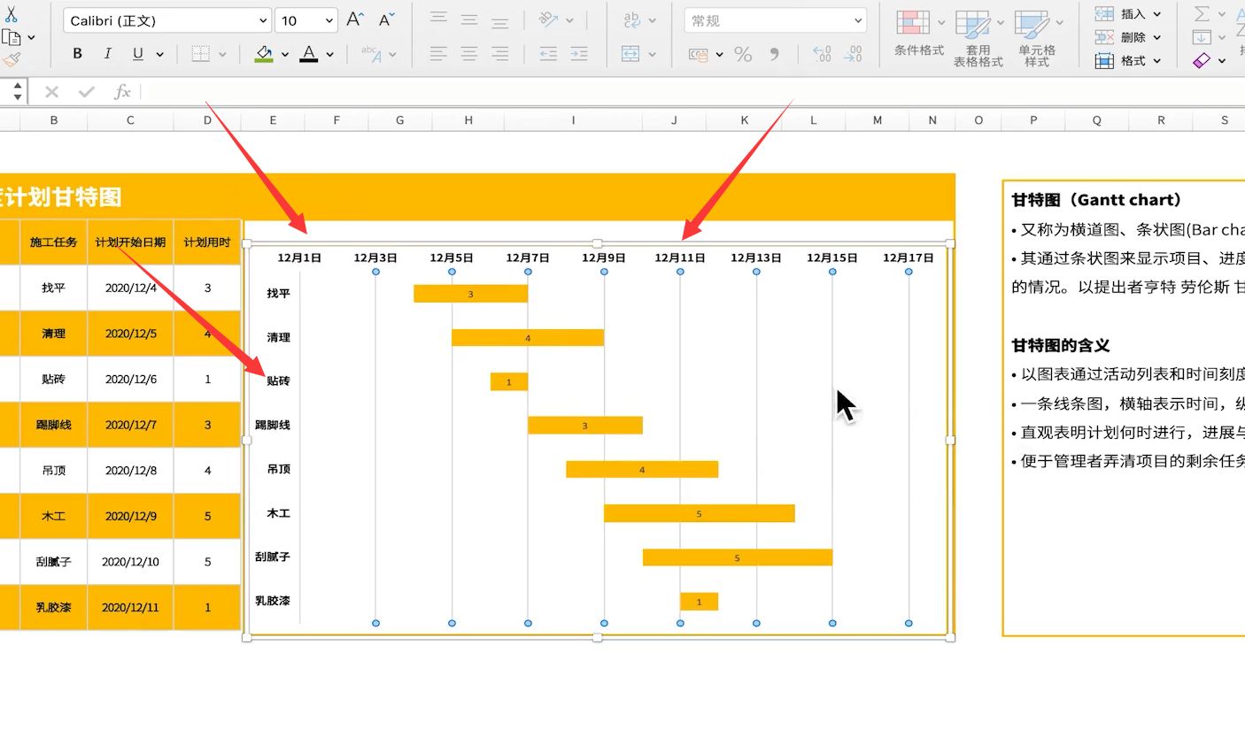This screenshot has height=730, width=1245.
Task: Click the black font color swatch
Action: (308, 54)
